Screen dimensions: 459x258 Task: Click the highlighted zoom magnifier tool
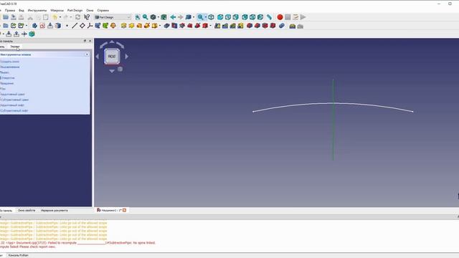tap(200, 17)
